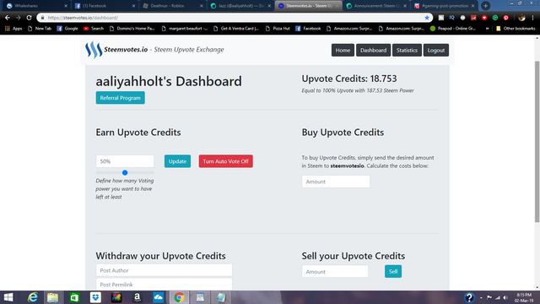Open the Google bookmark
This screenshot has height=304, width=540.
[x=67, y=29]
